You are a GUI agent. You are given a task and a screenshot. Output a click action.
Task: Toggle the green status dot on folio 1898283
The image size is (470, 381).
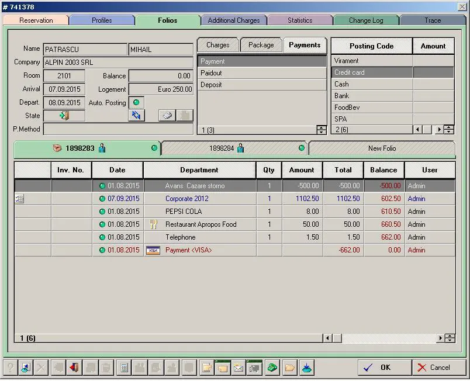(154, 148)
